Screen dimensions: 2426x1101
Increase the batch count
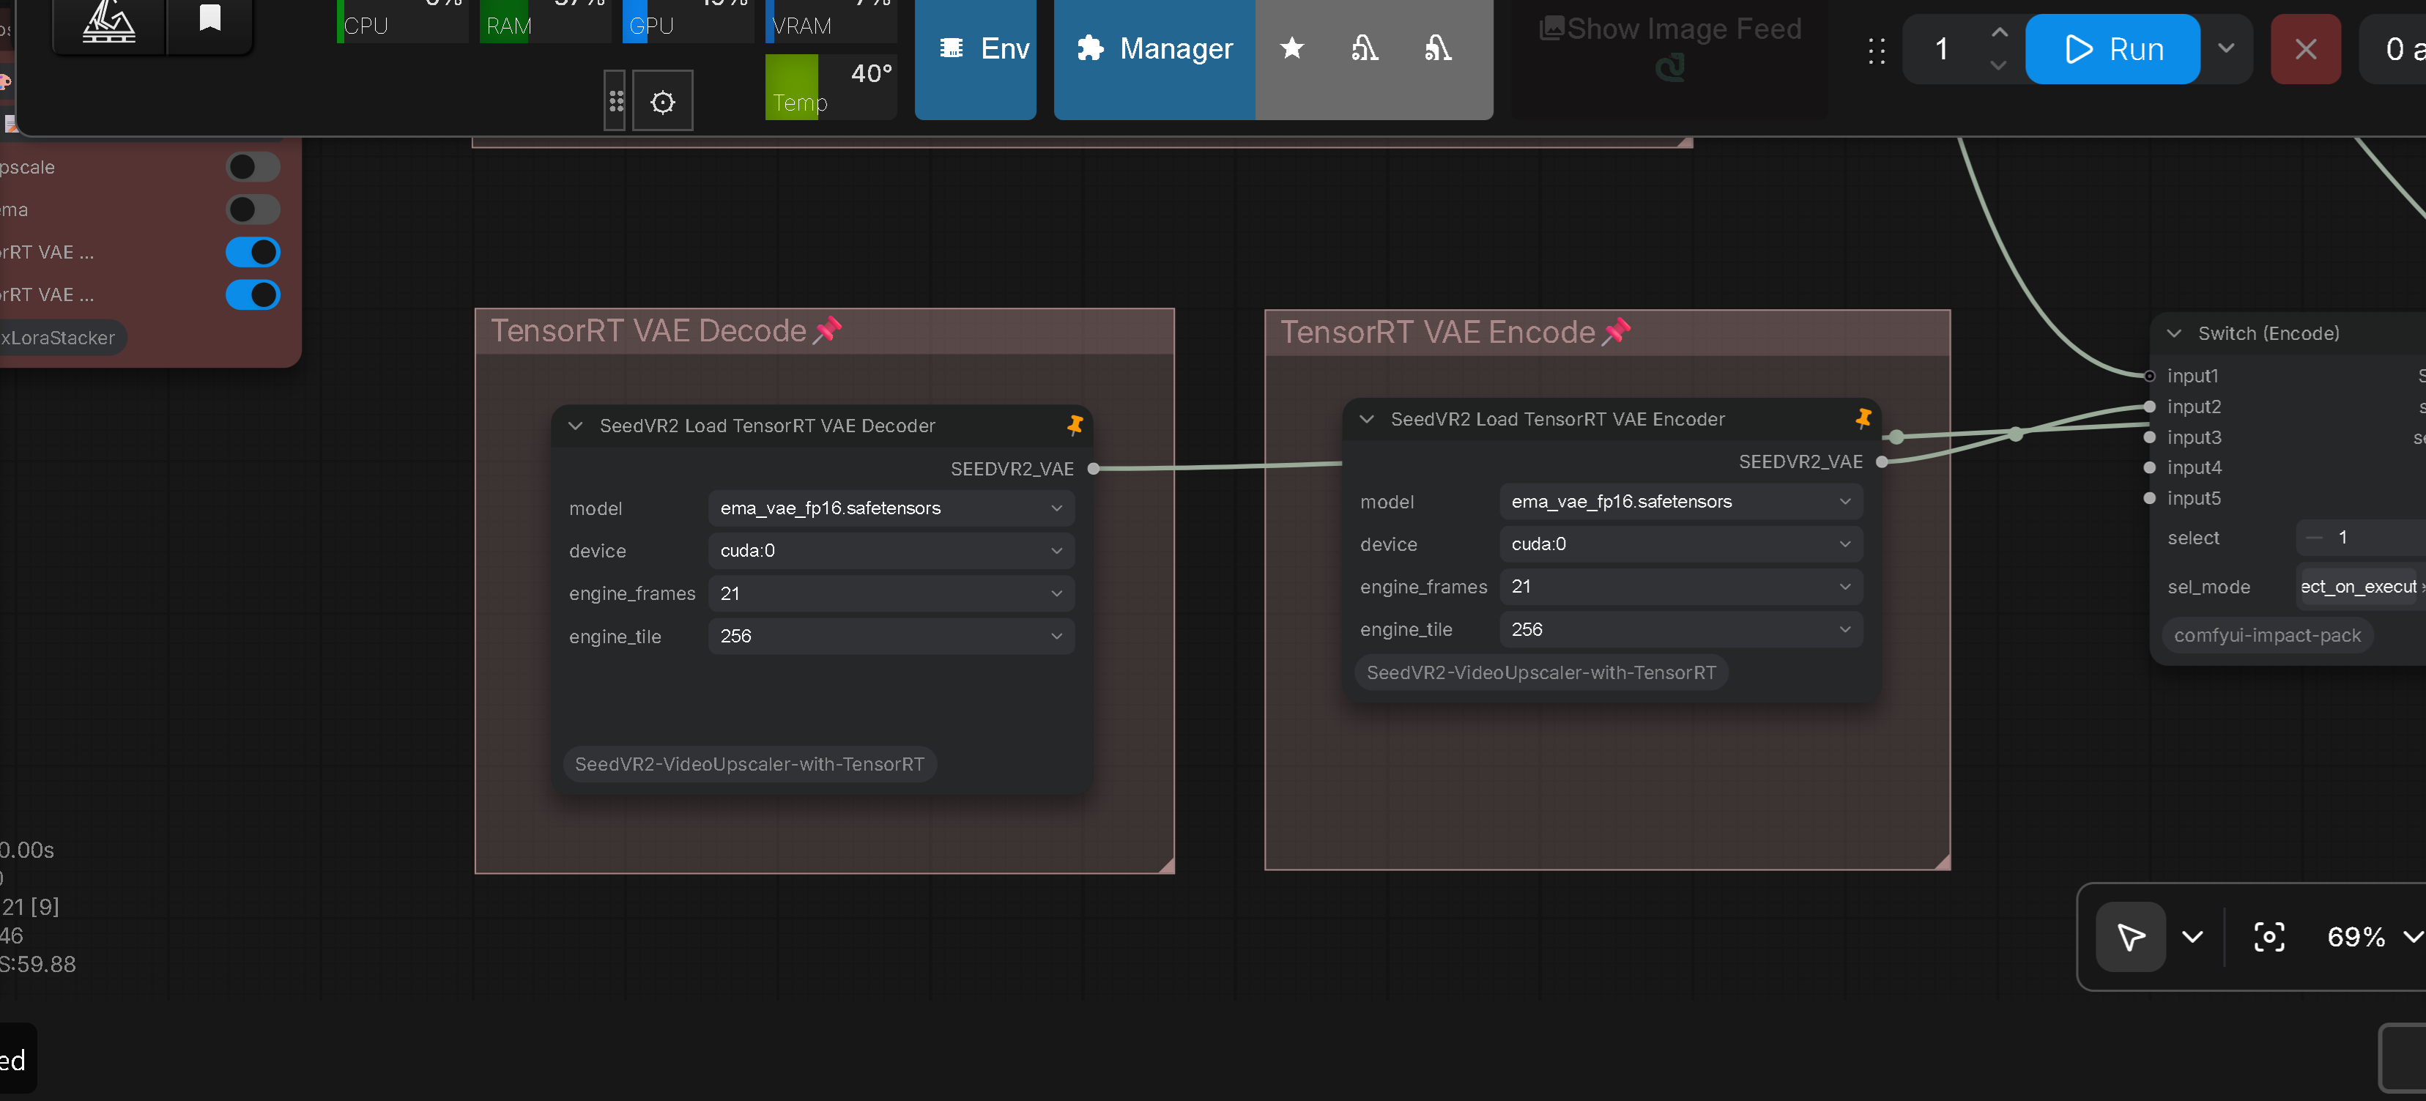(x=1998, y=33)
